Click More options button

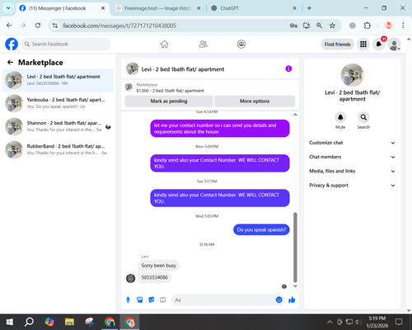[255, 101]
